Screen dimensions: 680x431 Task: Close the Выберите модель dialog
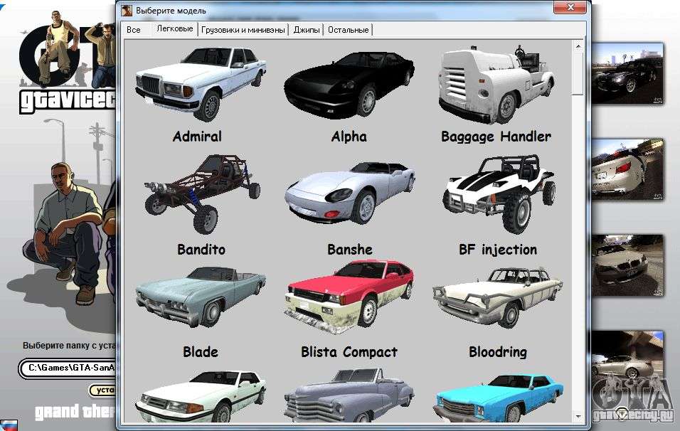click(570, 7)
